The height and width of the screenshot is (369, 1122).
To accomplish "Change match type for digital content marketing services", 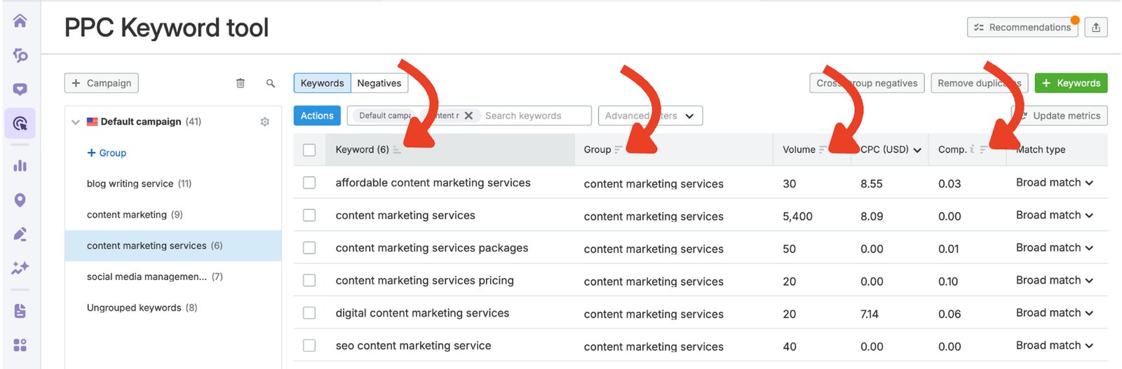I will point(1055,313).
